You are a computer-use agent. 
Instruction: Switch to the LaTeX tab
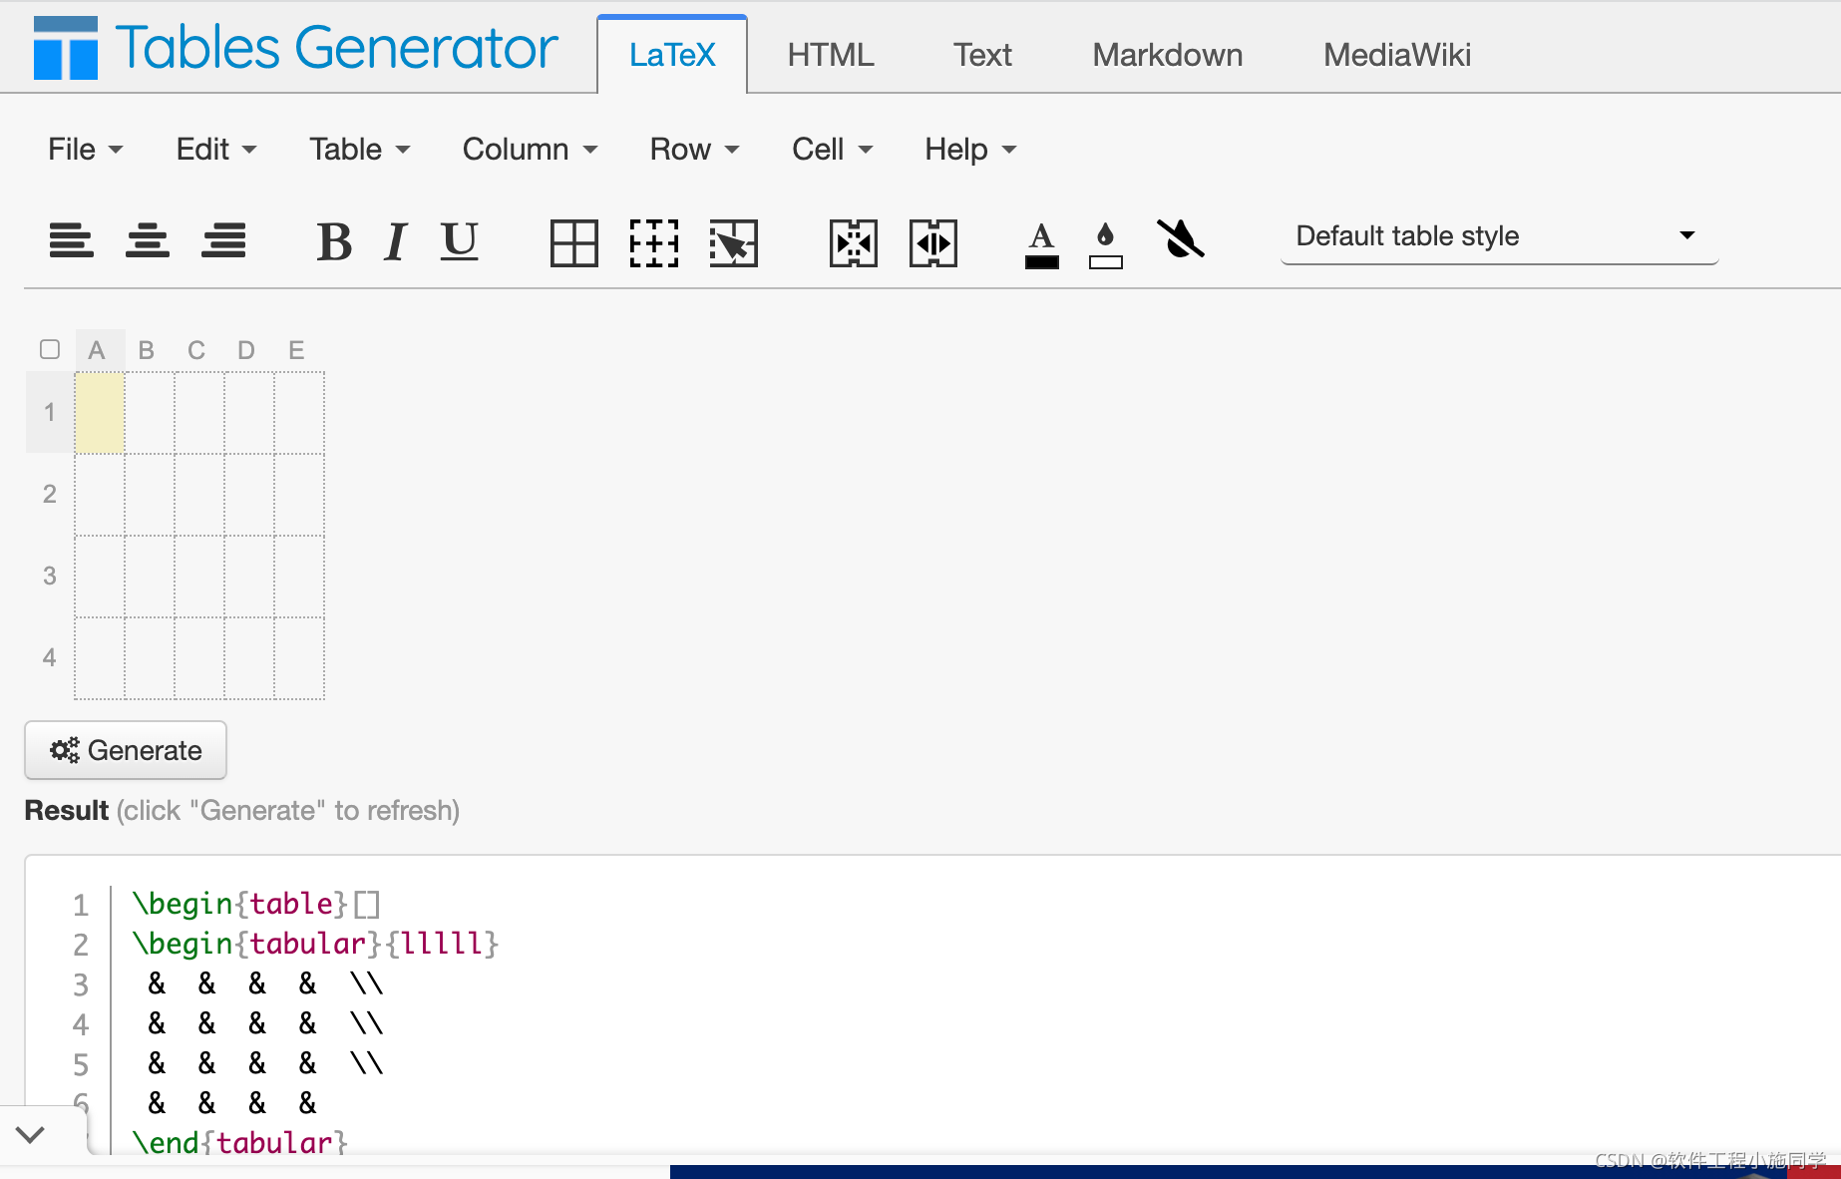point(672,55)
